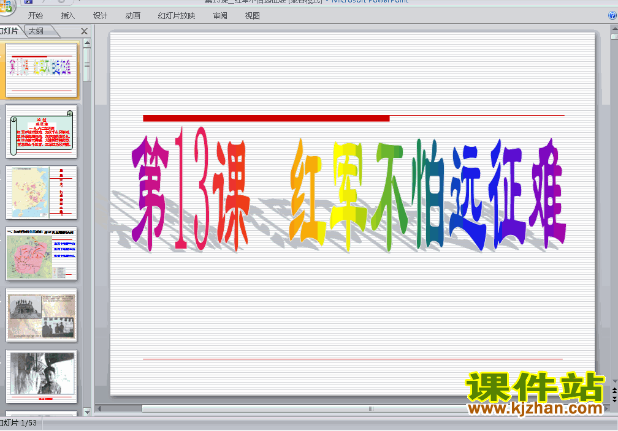Go to the previous slide with double-up arrow
The height and width of the screenshot is (431, 618).
[x=614, y=391]
